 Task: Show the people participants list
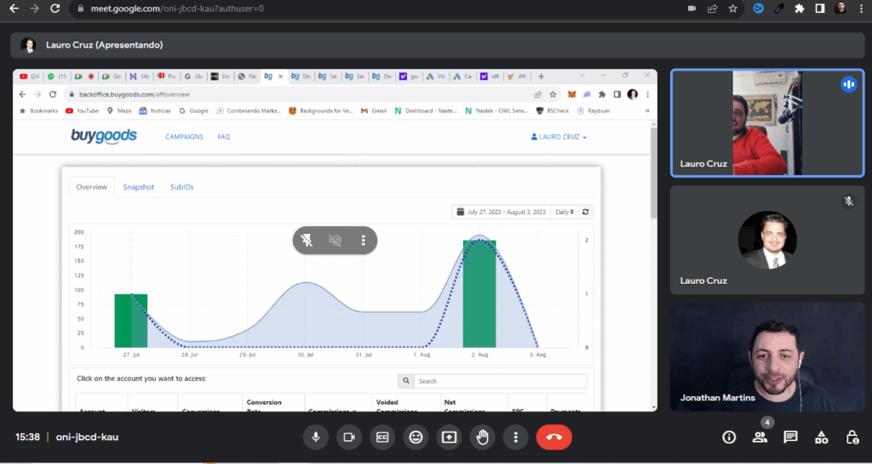tap(760, 437)
